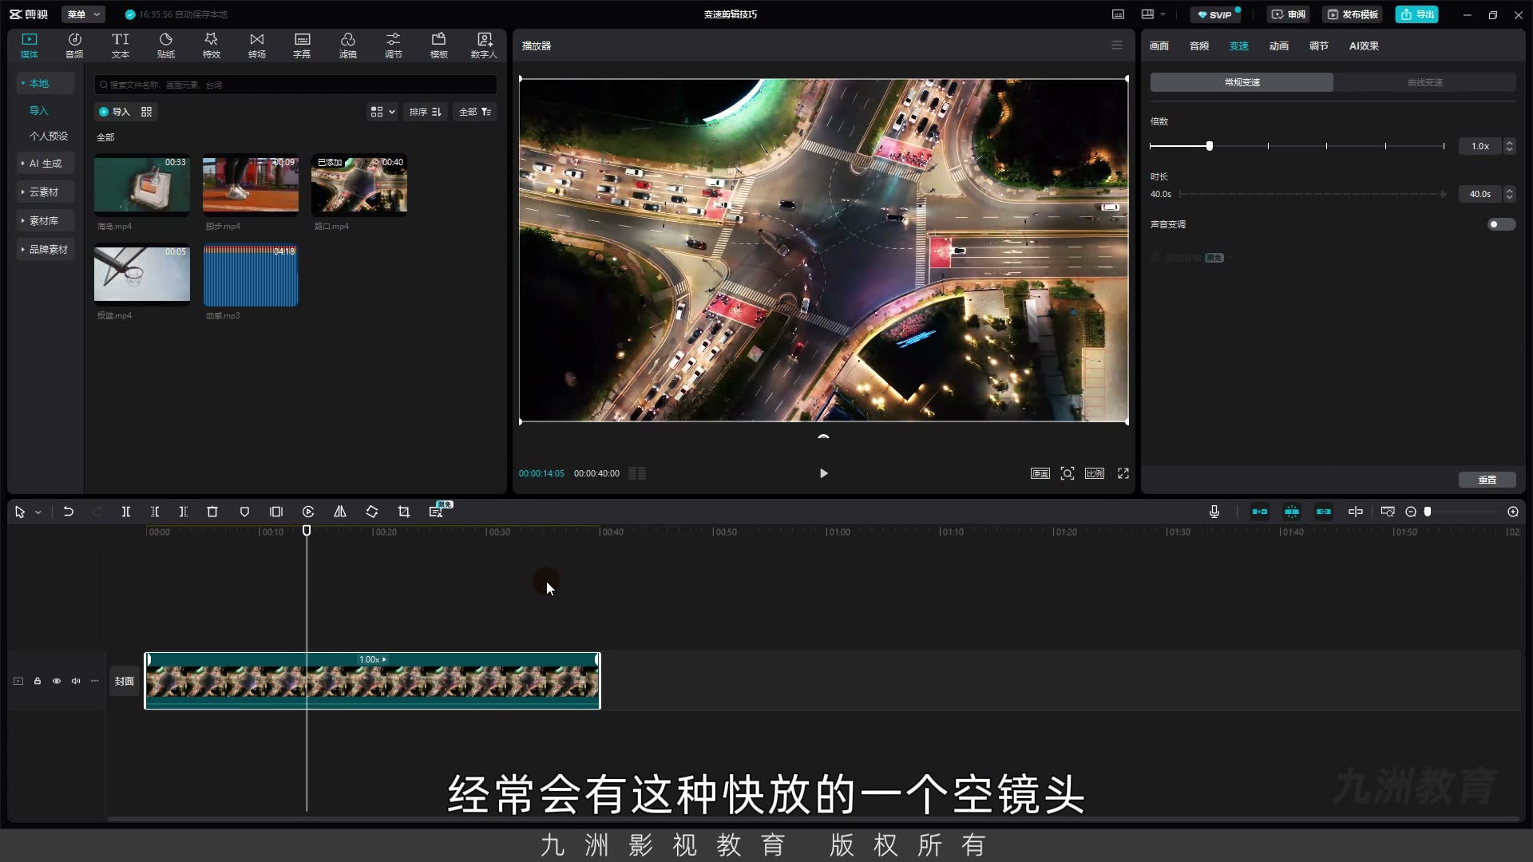Click the 倍数 speed slider handle
The height and width of the screenshot is (862, 1533).
click(1210, 146)
